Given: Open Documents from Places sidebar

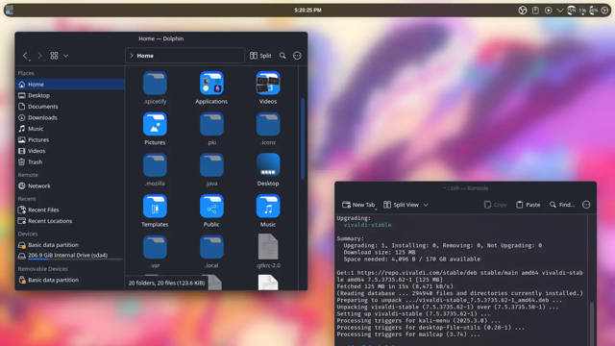Looking at the screenshot, I should click(70, 107).
